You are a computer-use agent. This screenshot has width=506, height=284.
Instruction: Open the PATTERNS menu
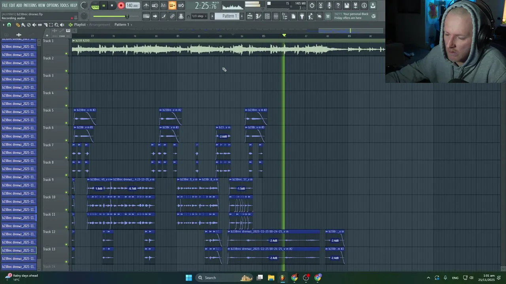click(x=30, y=6)
